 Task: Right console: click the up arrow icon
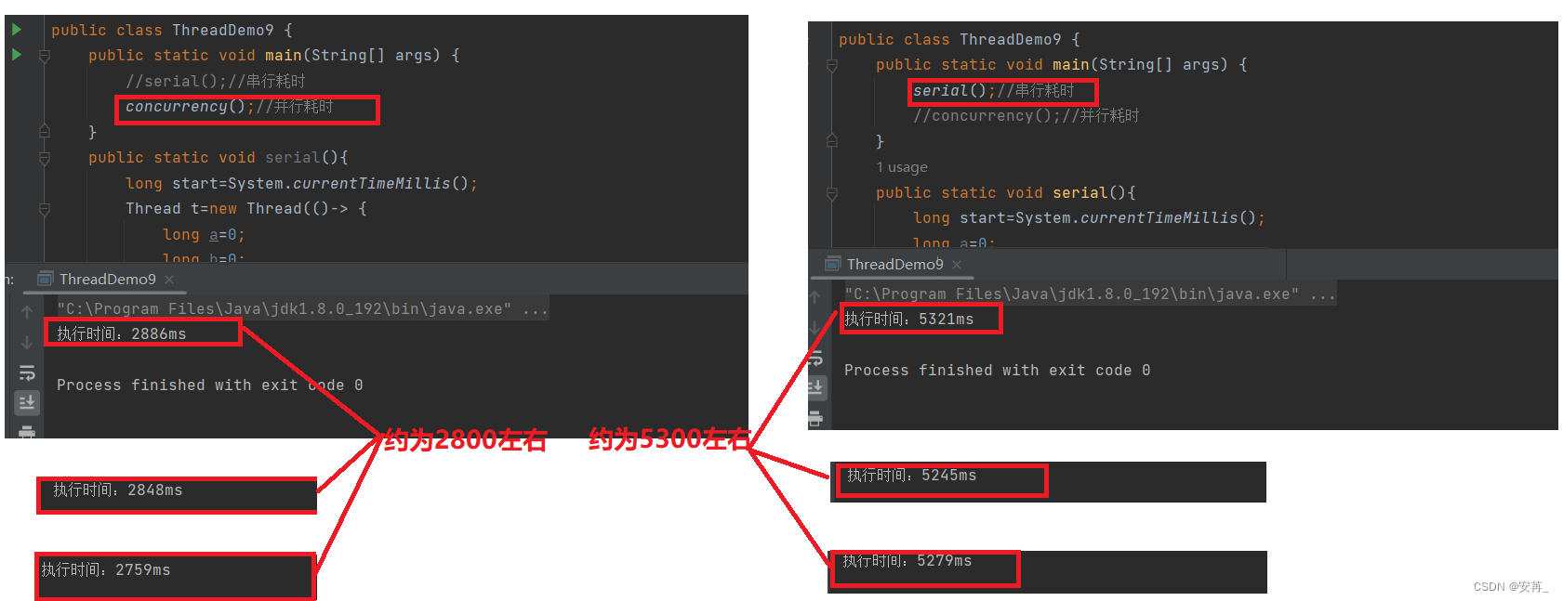tap(815, 298)
